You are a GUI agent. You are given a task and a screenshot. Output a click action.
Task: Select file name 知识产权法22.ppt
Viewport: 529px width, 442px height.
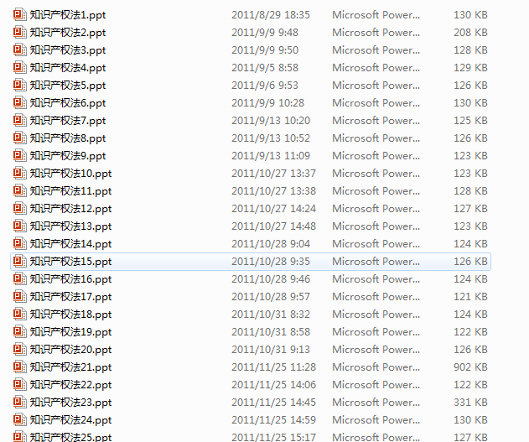71,385
